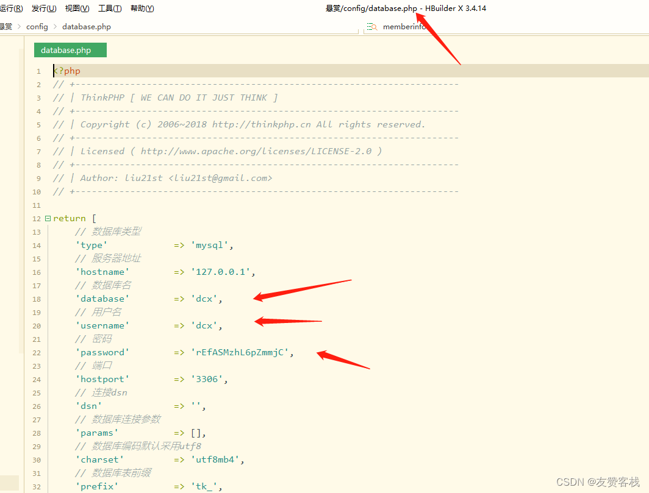Click the ThinkPHP comment on line 3
649x493 pixels.
[165, 98]
